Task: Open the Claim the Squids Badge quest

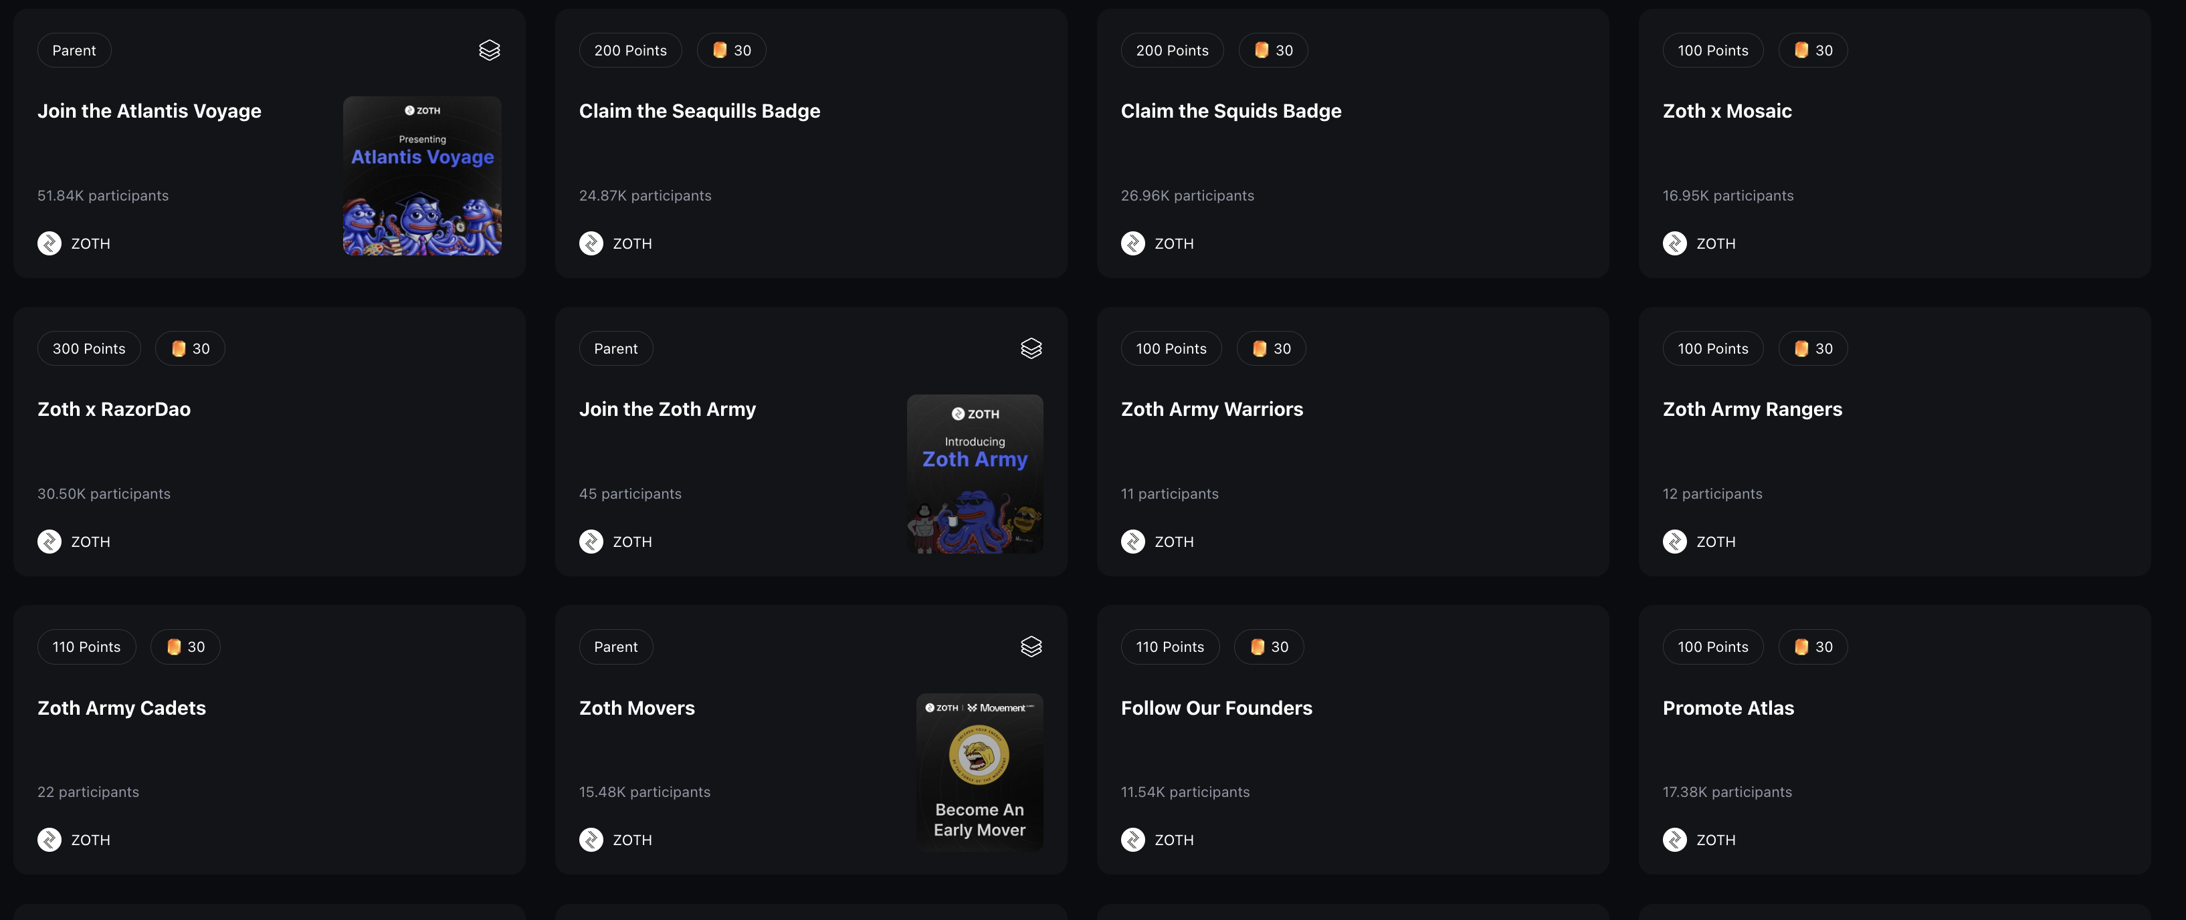Action: click(x=1231, y=111)
